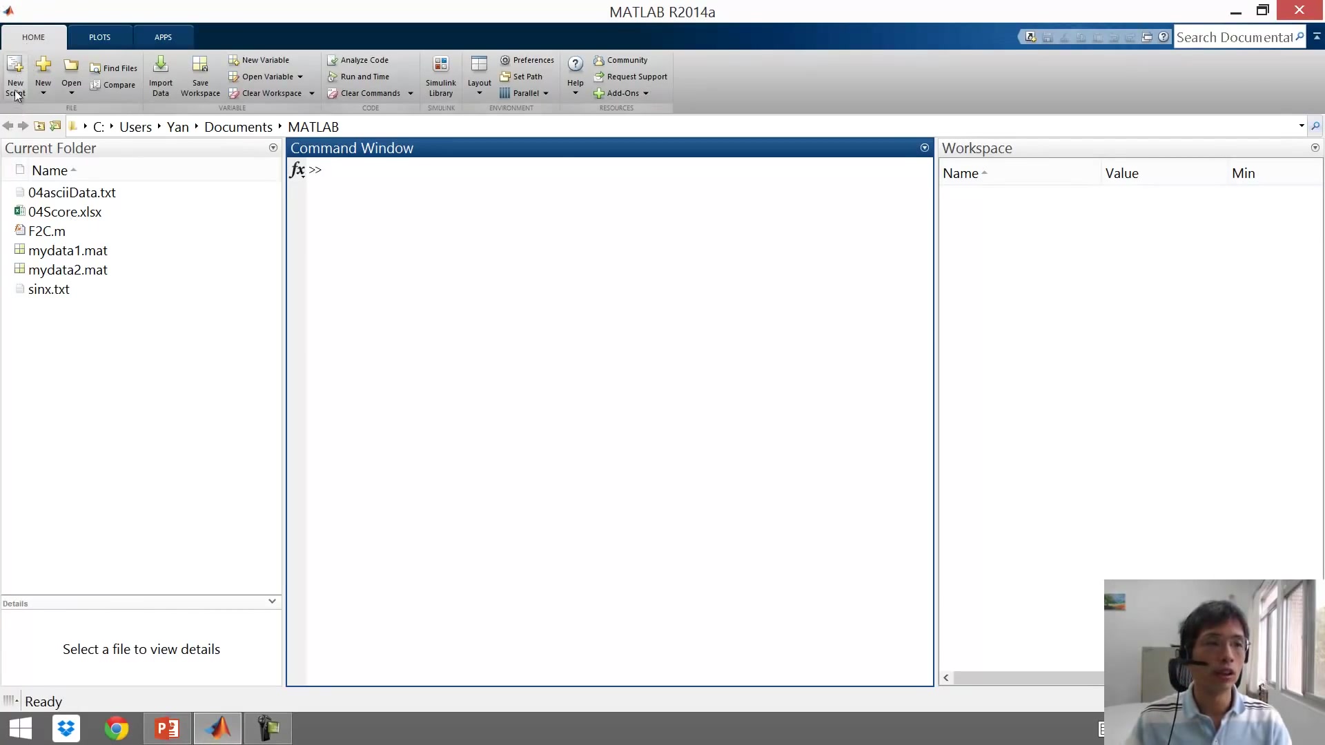Click the Search Documentation field

(x=1234, y=37)
